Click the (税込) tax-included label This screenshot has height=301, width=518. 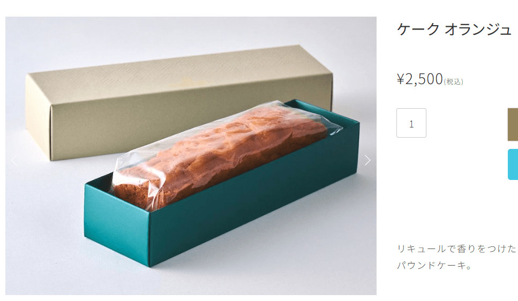(453, 81)
